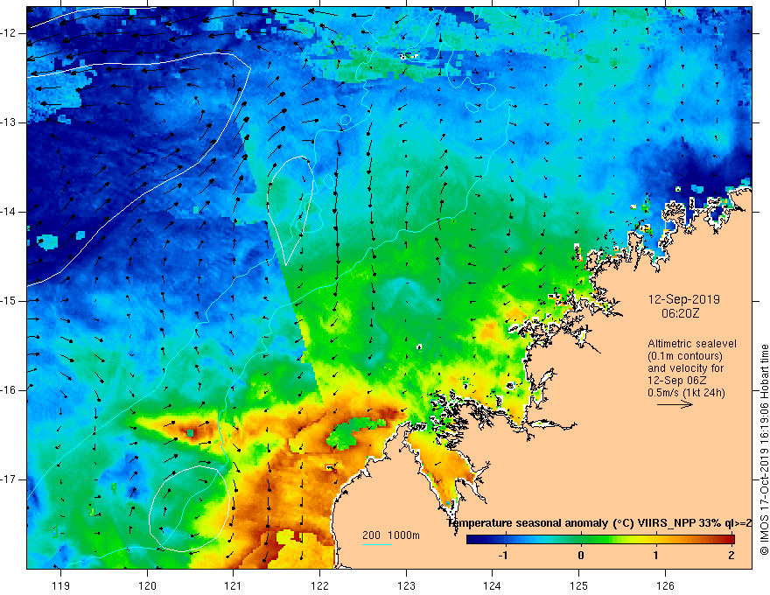Click longitude axis label 121

pos(234,585)
